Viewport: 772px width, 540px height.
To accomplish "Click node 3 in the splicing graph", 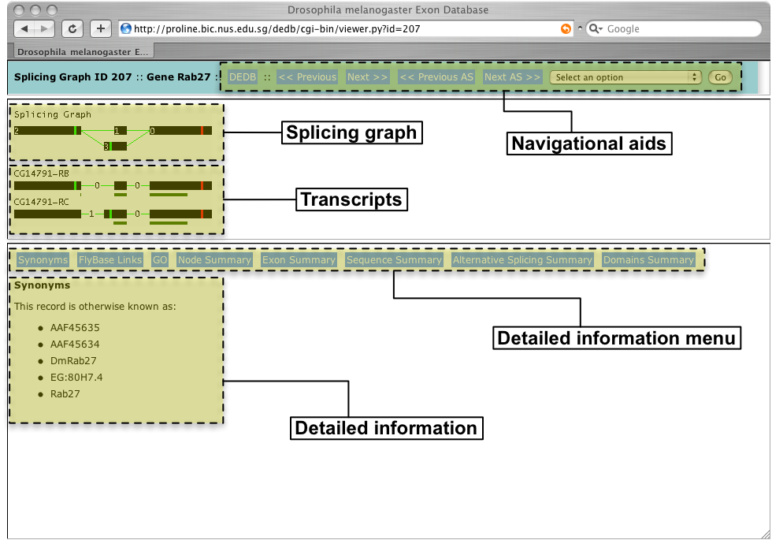I will pyautogui.click(x=115, y=147).
